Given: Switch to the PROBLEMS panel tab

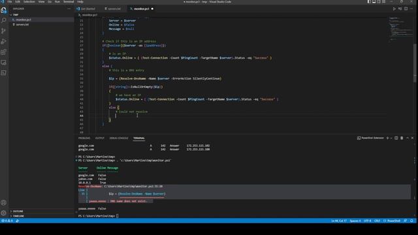Looking at the screenshot, I should 84,138.
